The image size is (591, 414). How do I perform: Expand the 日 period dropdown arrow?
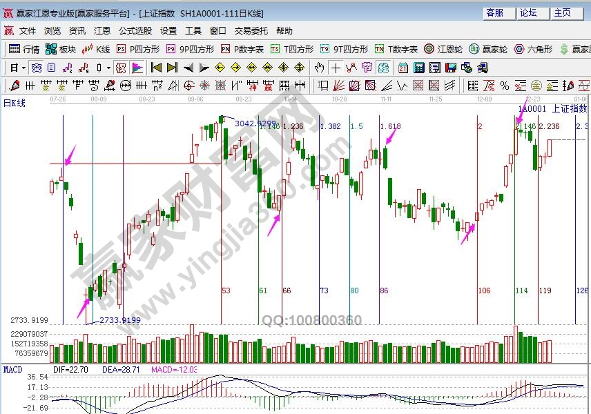point(23,68)
